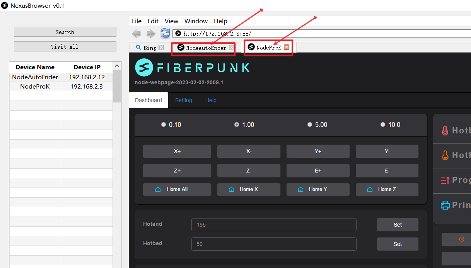Click the device list scrollbar thumb
471x268 pixels.
[x=117, y=86]
